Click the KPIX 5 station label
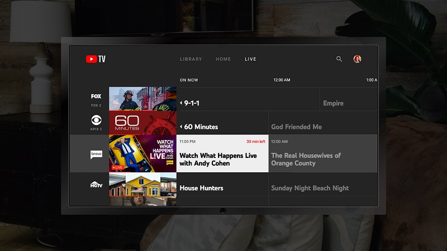Viewport: 447px width, 251px height. (96, 129)
